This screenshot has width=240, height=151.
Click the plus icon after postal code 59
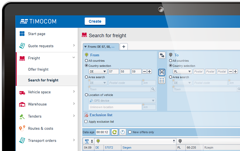coord(149,72)
